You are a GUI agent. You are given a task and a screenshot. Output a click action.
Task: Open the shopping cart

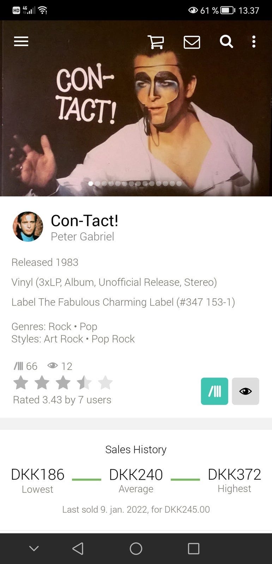click(156, 42)
